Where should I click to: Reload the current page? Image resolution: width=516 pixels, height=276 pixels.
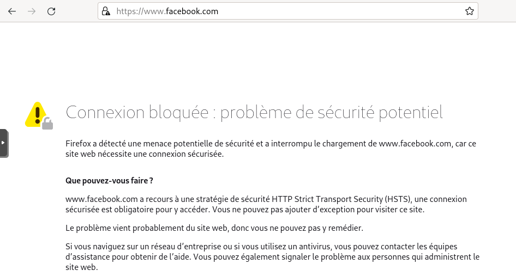[x=51, y=11]
